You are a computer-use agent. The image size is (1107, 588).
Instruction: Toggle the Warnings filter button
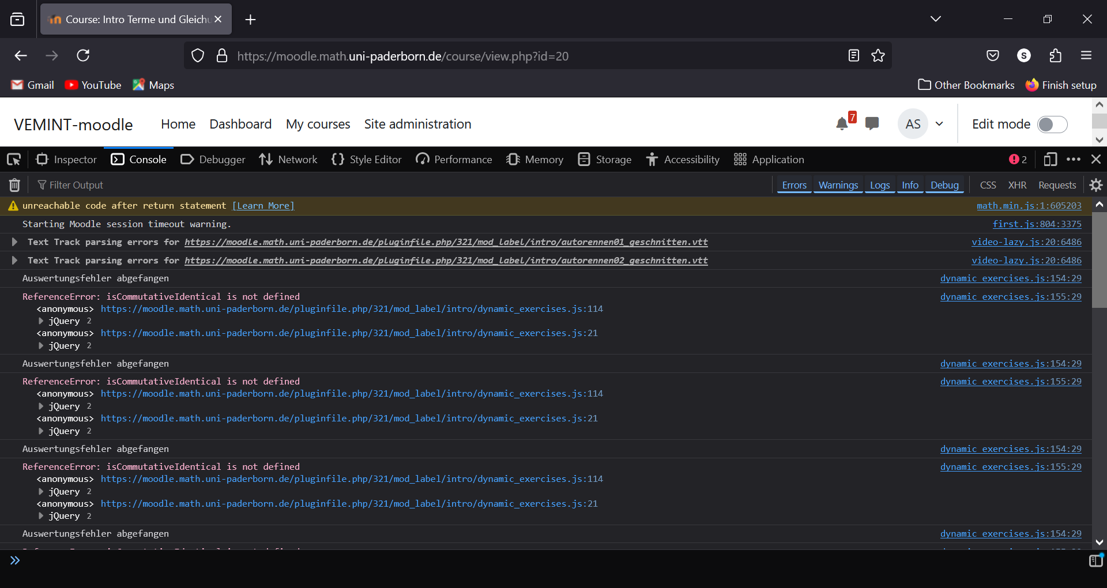coord(838,185)
